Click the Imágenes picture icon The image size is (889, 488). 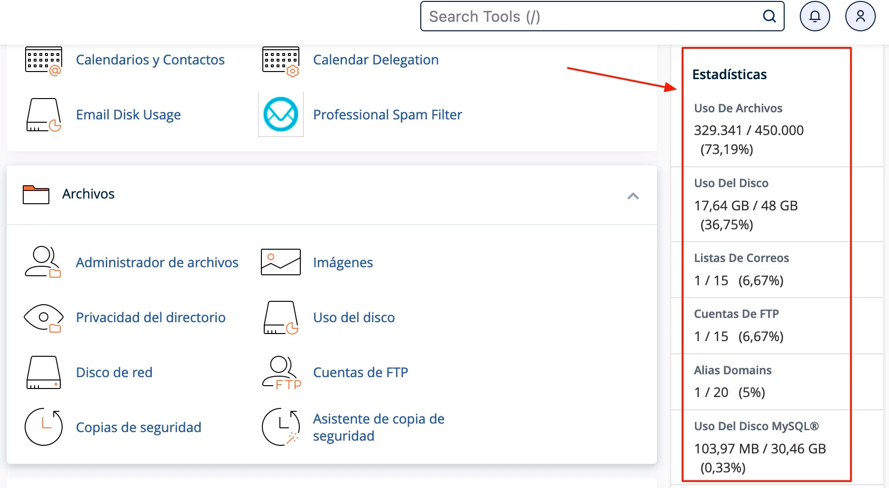coord(280,262)
